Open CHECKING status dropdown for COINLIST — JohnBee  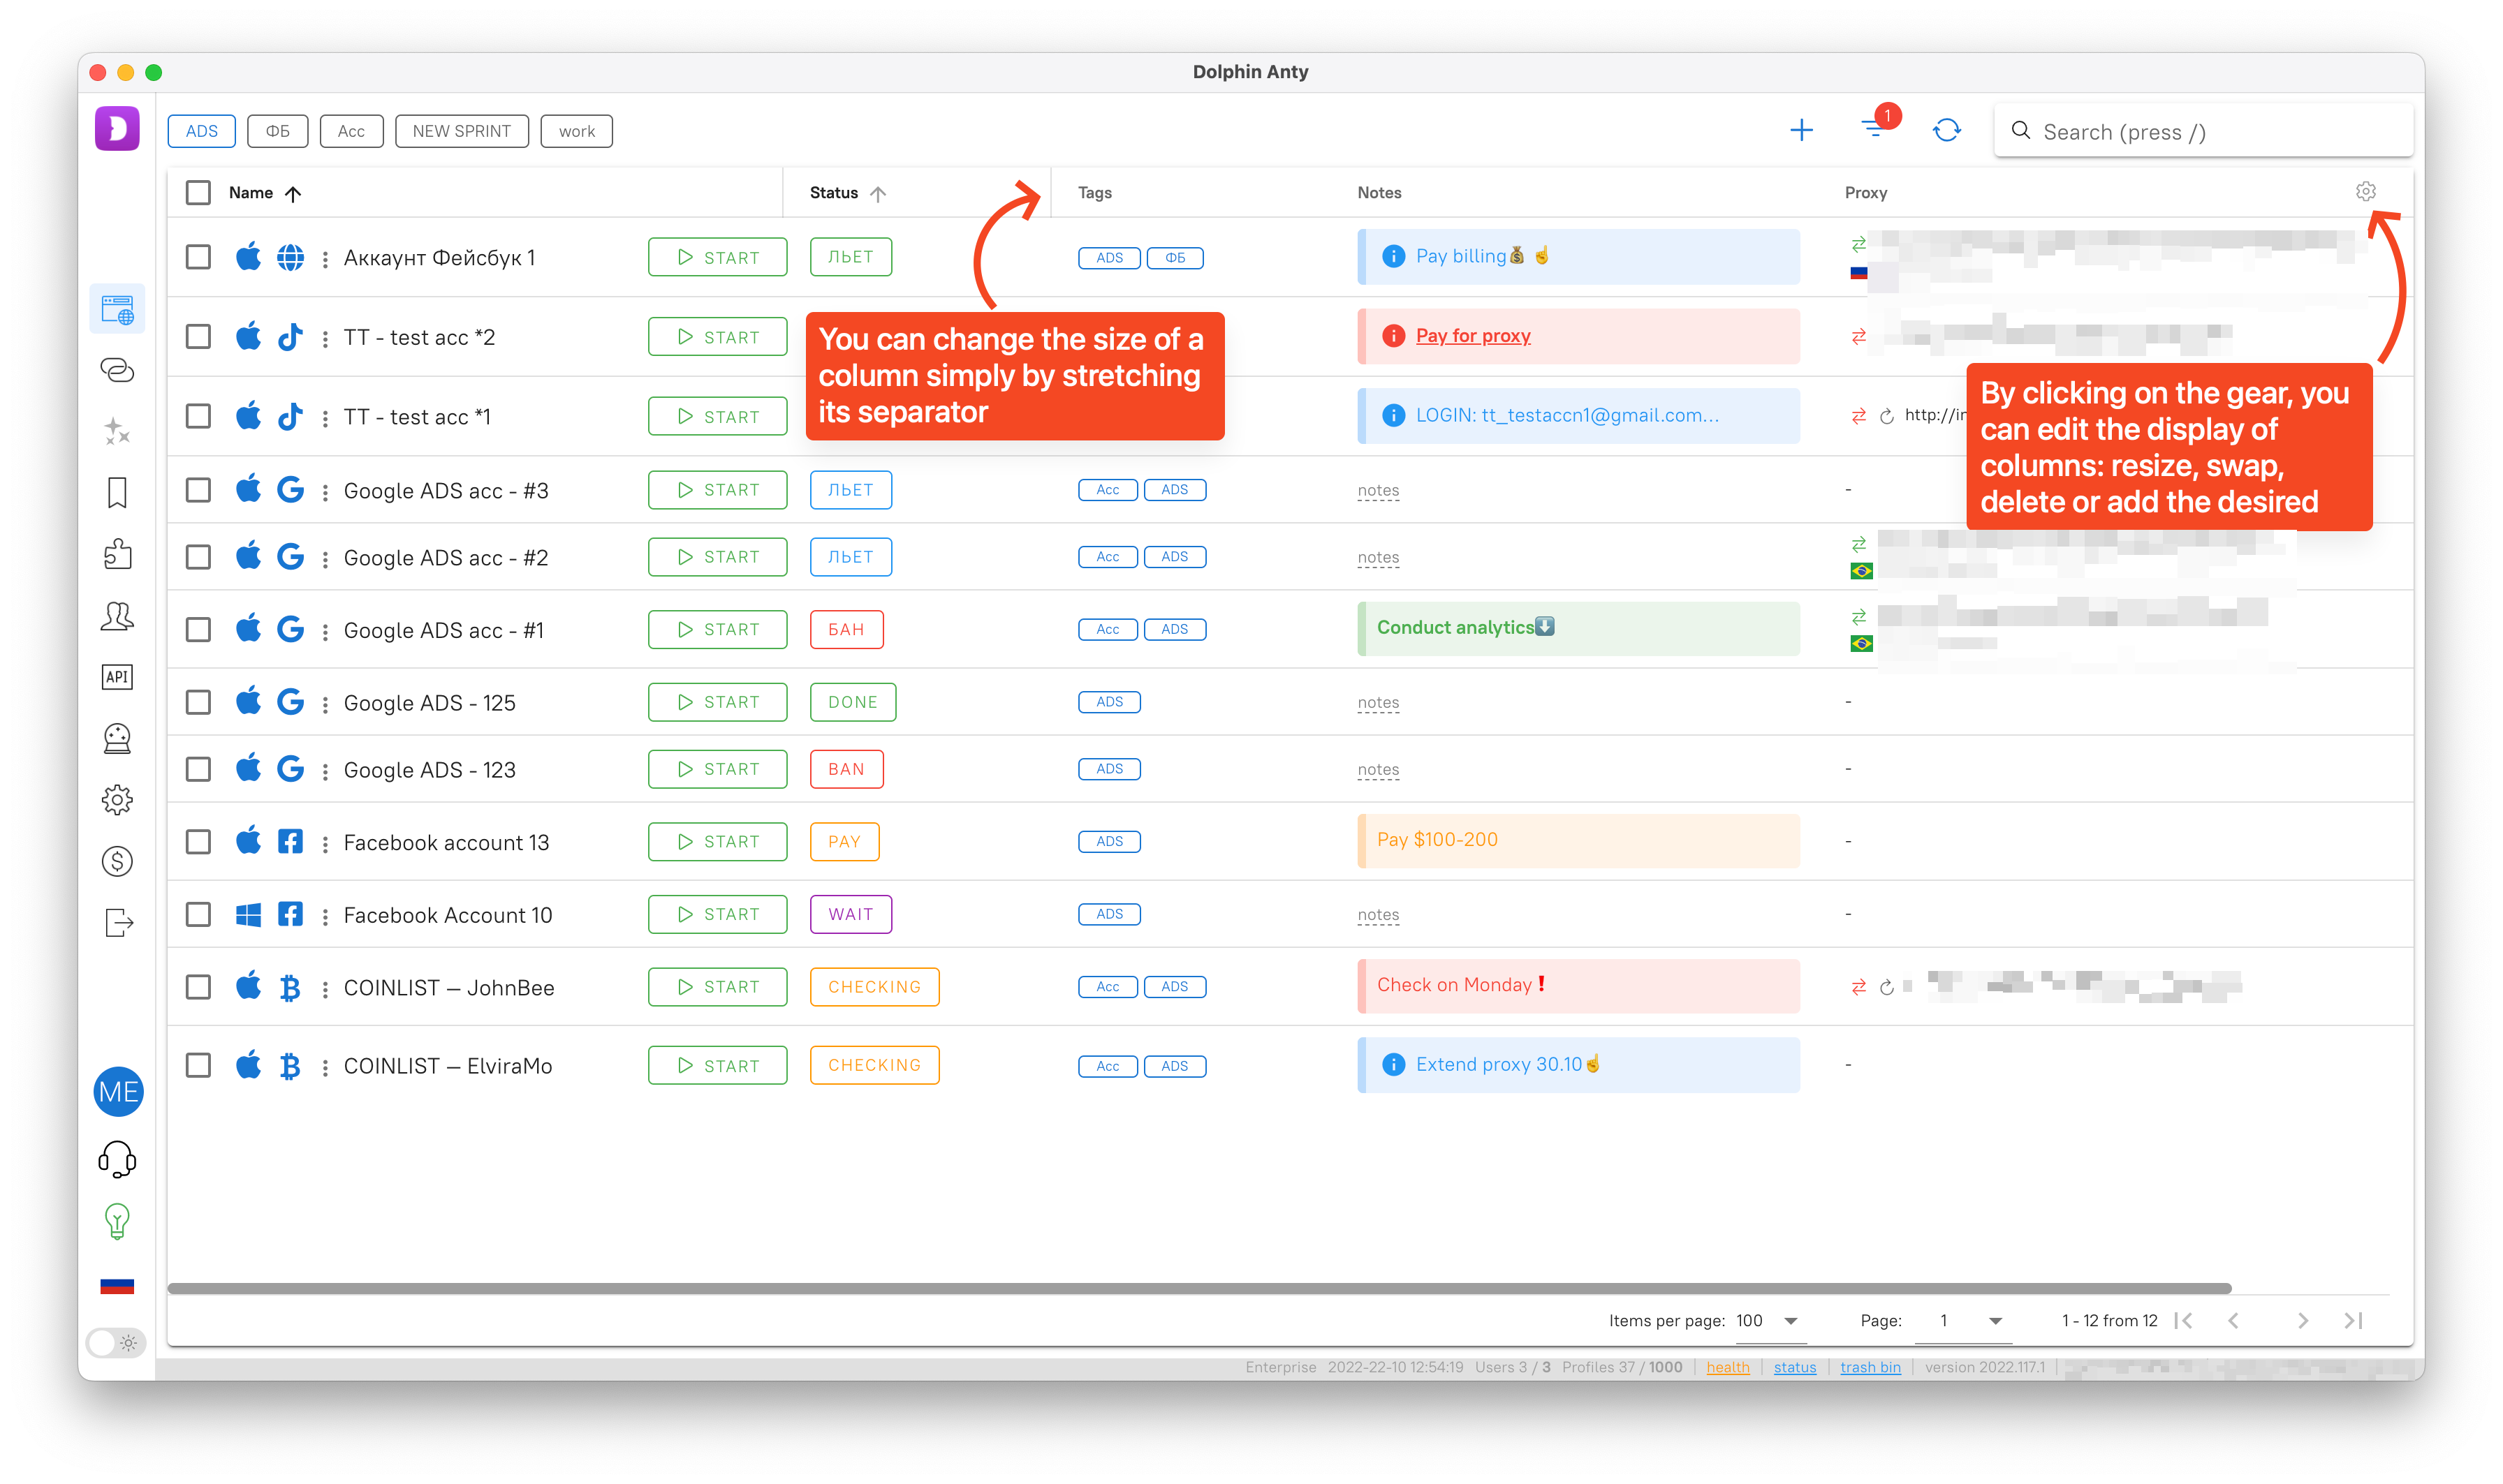874,987
